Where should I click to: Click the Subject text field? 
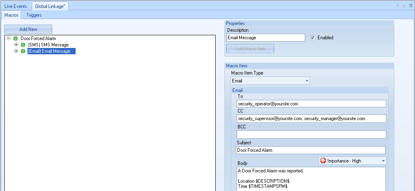[310, 150]
